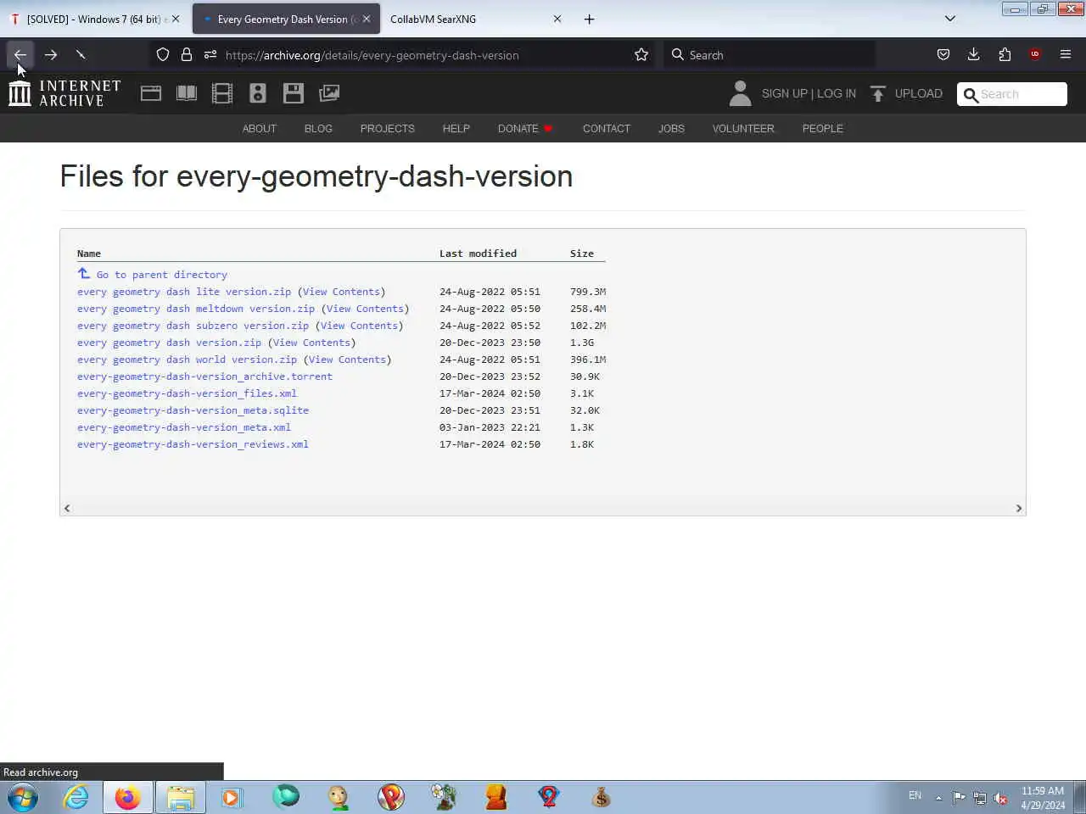Go forward with the browser forward arrow
Image resolution: width=1086 pixels, height=814 pixels.
tap(51, 55)
